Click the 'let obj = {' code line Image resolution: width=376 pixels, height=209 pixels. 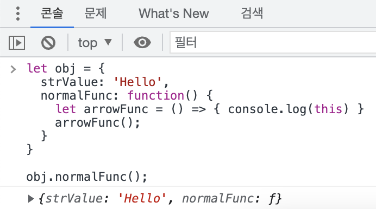coord(66,69)
